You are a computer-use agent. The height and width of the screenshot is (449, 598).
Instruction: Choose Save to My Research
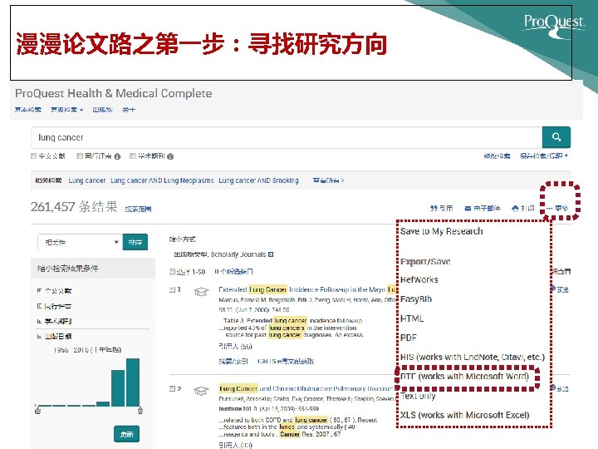point(442,231)
